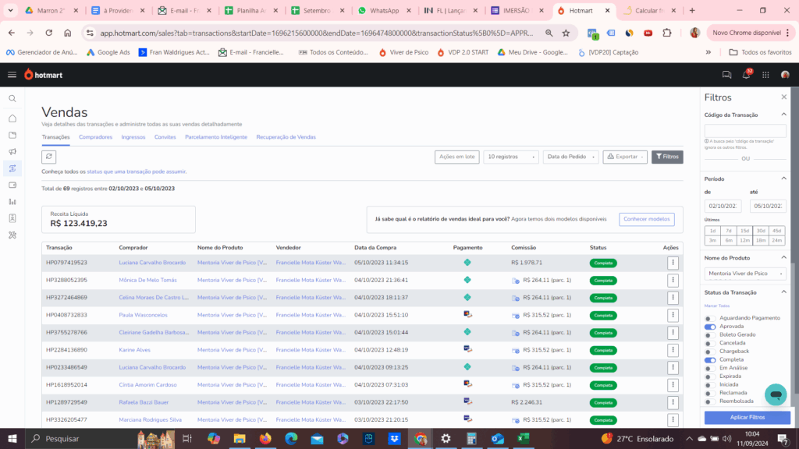Open the 10 registros page size dropdown

point(510,157)
